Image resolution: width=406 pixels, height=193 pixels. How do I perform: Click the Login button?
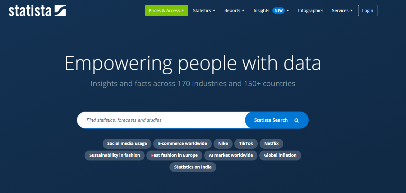(367, 11)
